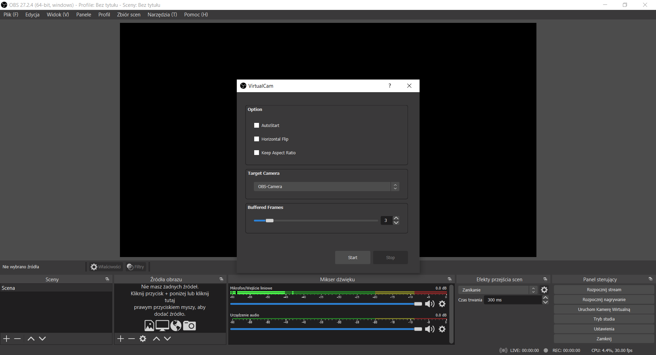The width and height of the screenshot is (656, 355).
Task: Remove the selected source in Źródła obrazu
Action: [132, 339]
